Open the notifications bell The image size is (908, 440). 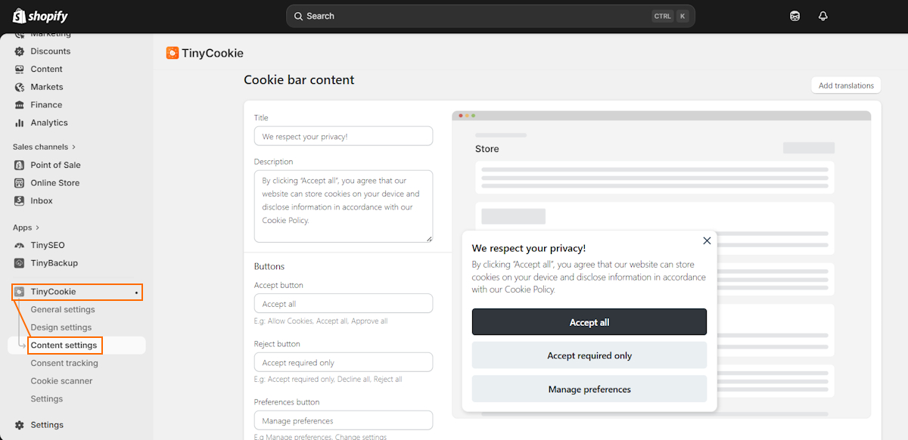click(822, 15)
